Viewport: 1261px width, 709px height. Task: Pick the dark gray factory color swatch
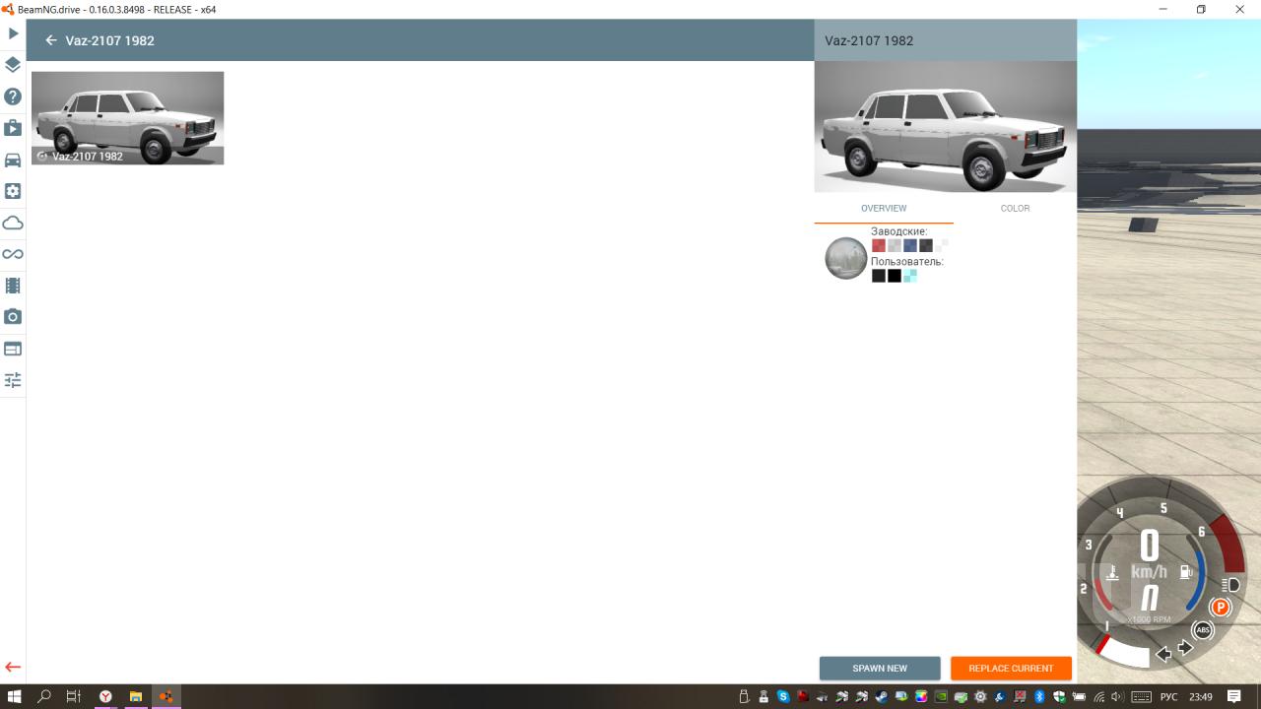coord(926,245)
